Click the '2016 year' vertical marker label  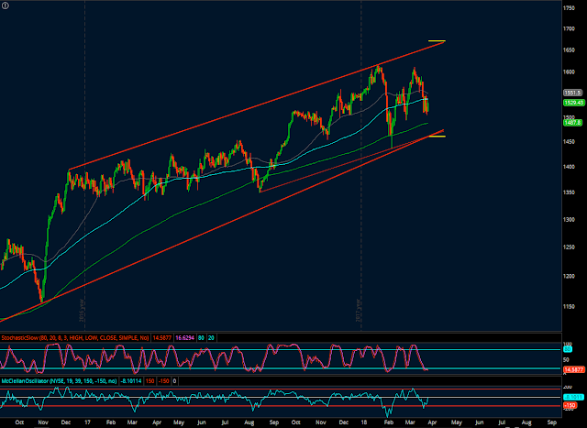tap(82, 310)
